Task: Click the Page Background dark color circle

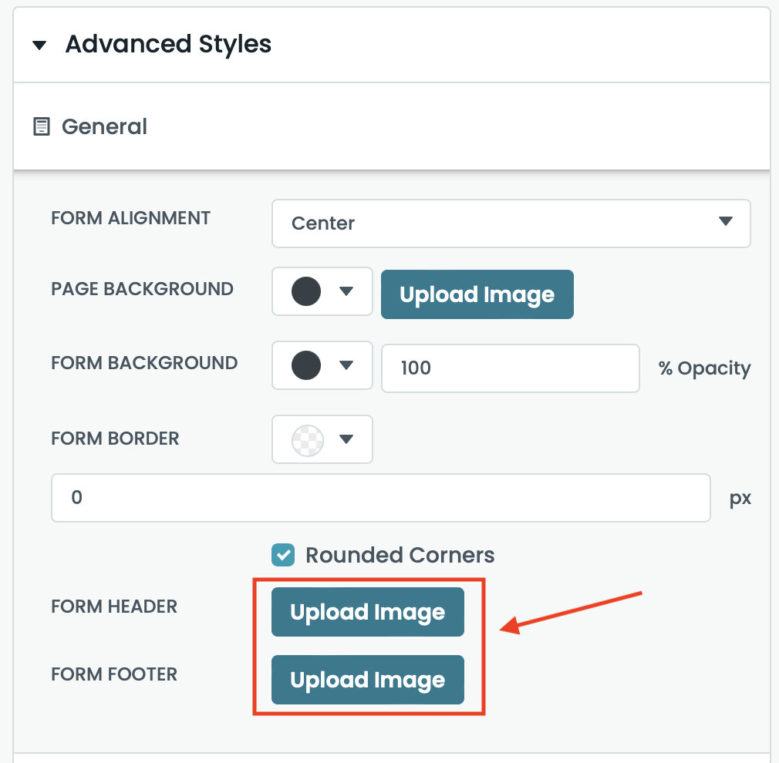Action: tap(306, 291)
